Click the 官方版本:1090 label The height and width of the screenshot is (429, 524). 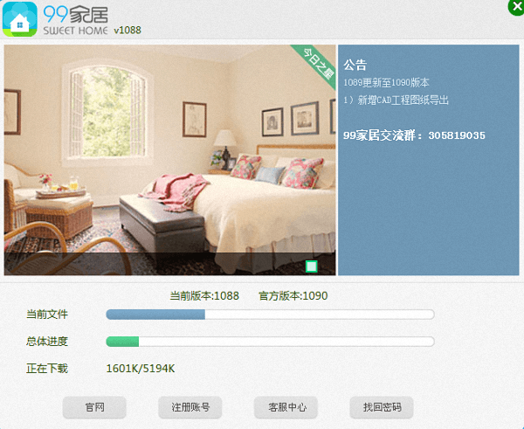(293, 296)
